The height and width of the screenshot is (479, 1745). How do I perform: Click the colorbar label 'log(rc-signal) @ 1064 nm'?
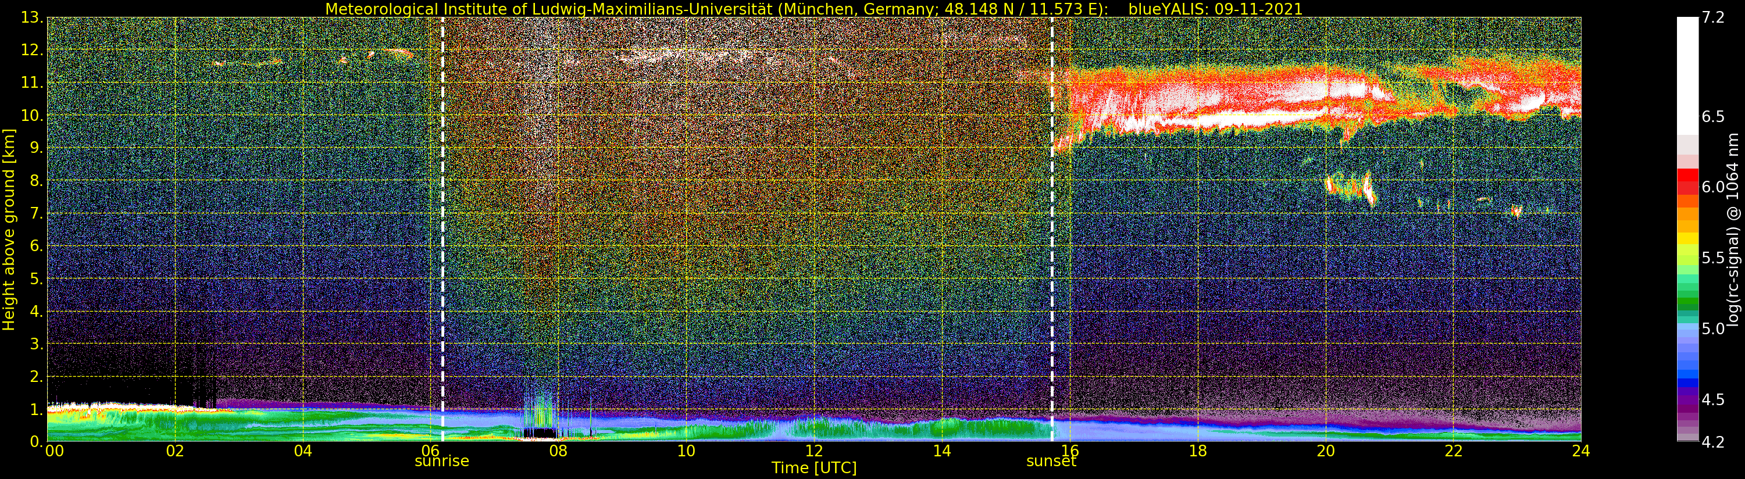click(1733, 230)
